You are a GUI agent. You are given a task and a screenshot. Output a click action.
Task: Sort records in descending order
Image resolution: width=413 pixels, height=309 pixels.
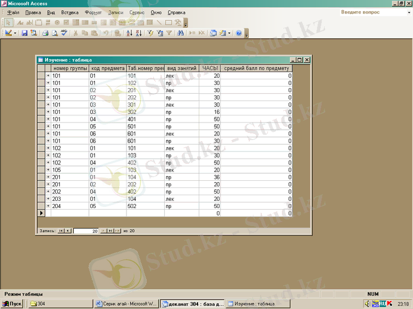point(138,33)
